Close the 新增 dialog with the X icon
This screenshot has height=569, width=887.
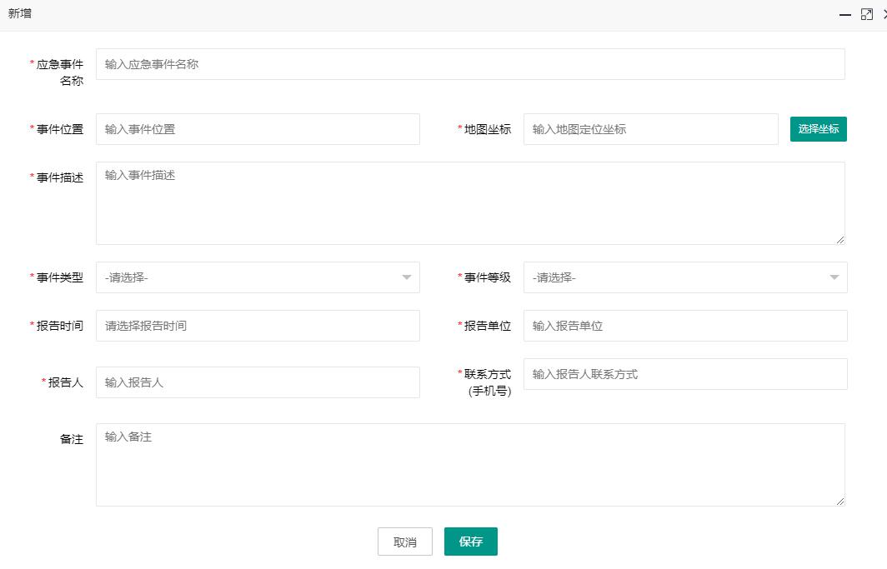coord(884,14)
